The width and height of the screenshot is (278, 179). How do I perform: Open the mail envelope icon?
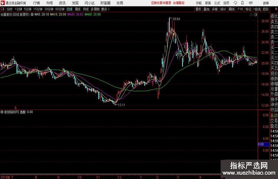[x=251, y=3]
